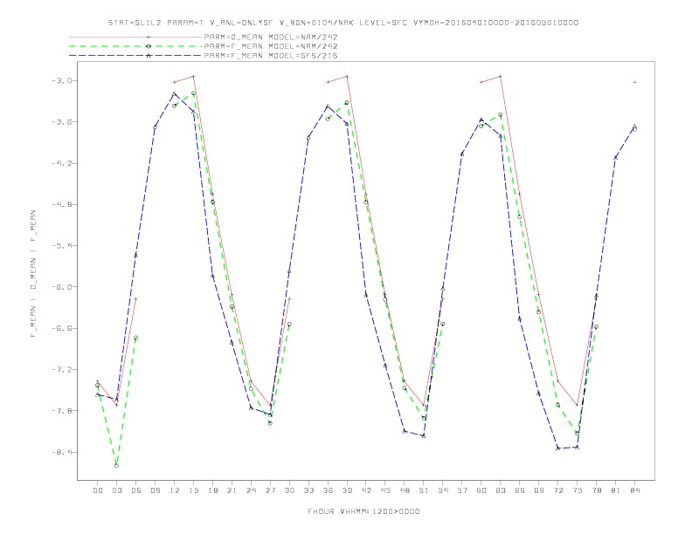The width and height of the screenshot is (692, 534).
Task: Click x-axis forecast hour label 36
Action: pyautogui.click(x=328, y=490)
